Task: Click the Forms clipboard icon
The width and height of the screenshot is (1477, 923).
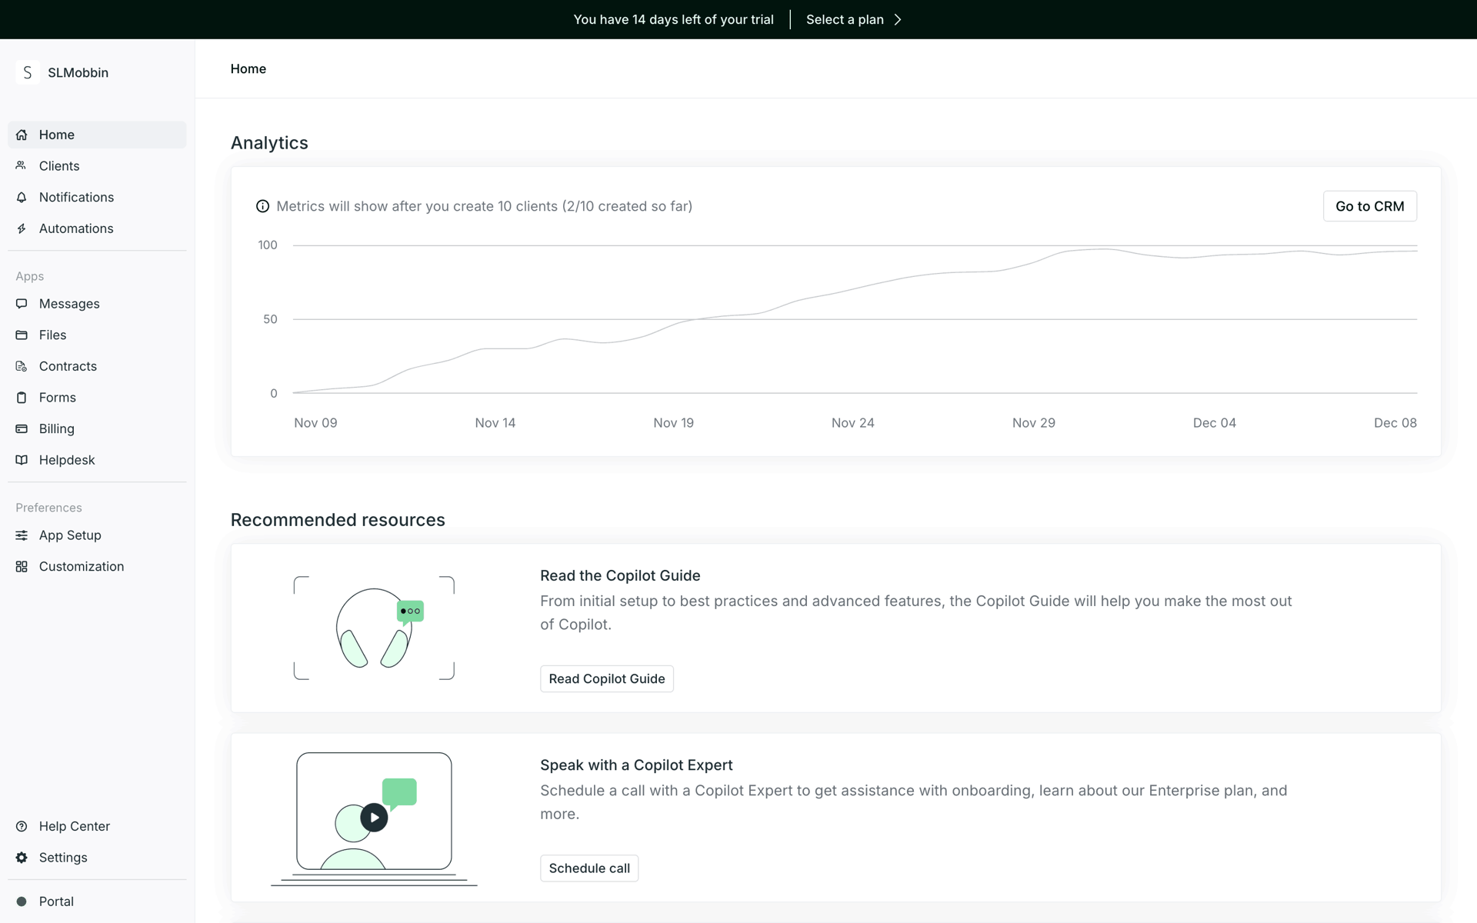Action: point(22,398)
